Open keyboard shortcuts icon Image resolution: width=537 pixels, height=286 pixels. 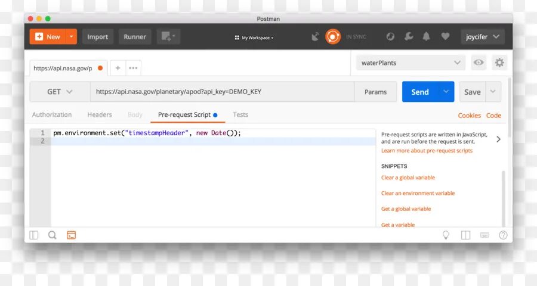(484, 235)
